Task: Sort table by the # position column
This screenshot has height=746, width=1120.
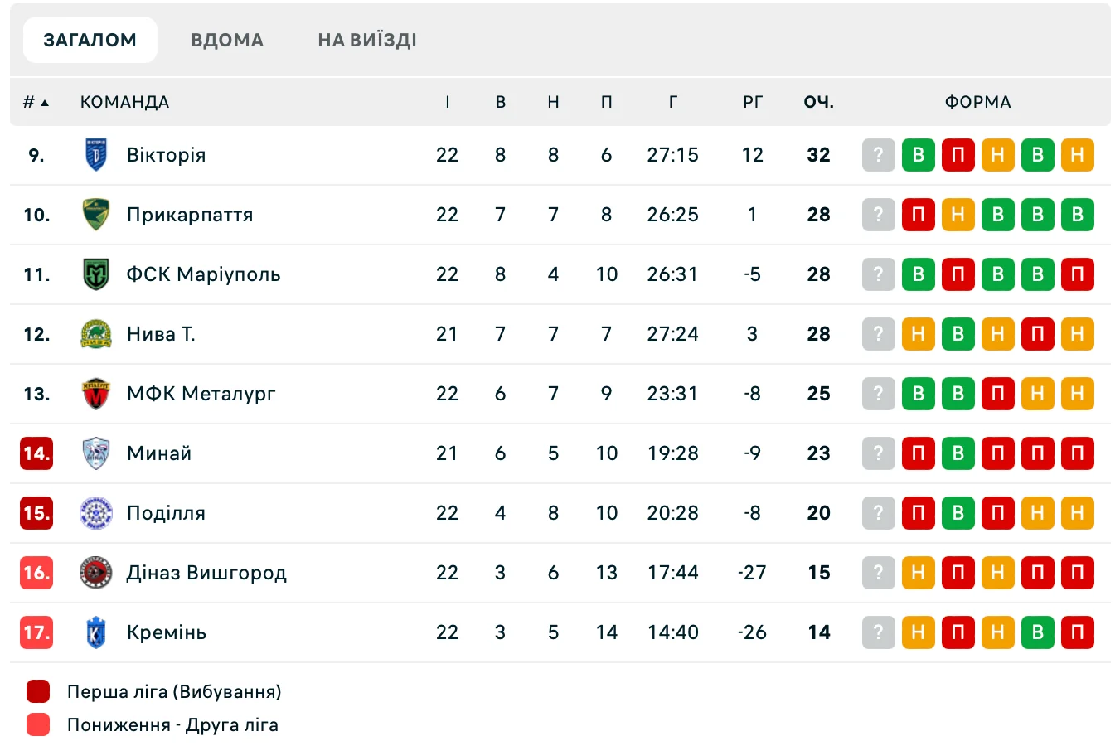Action: 35,102
